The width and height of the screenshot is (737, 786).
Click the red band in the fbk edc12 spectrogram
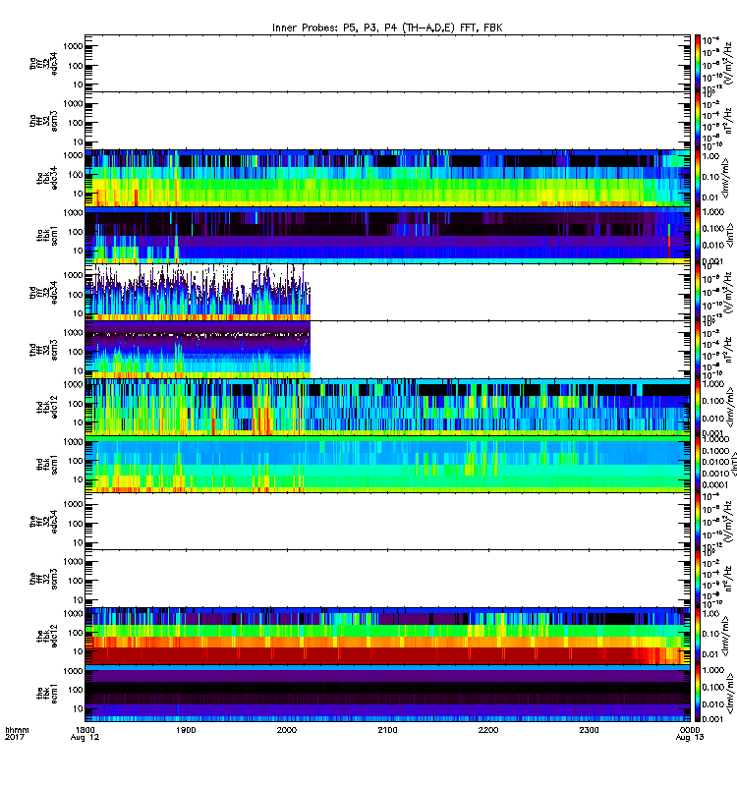pyautogui.click(x=387, y=655)
